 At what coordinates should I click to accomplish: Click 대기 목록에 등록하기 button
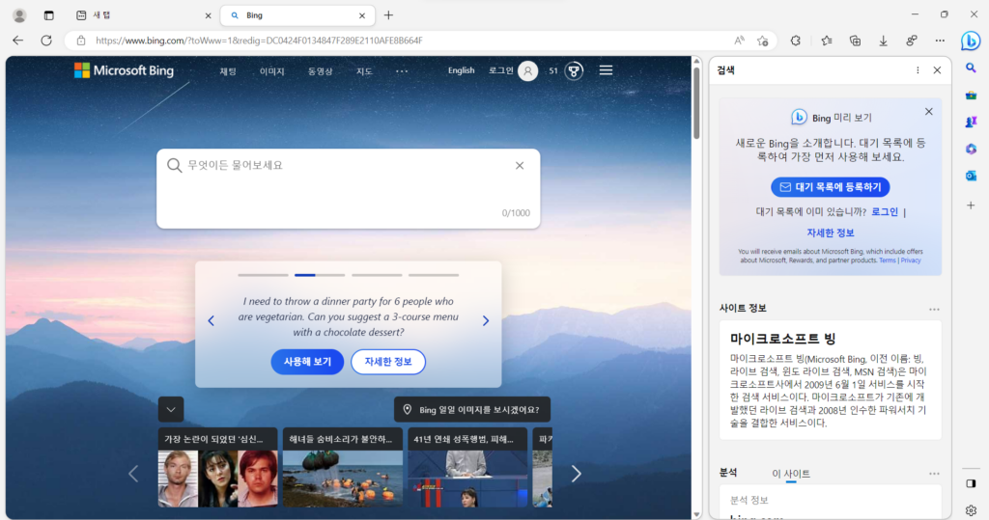[x=830, y=187]
